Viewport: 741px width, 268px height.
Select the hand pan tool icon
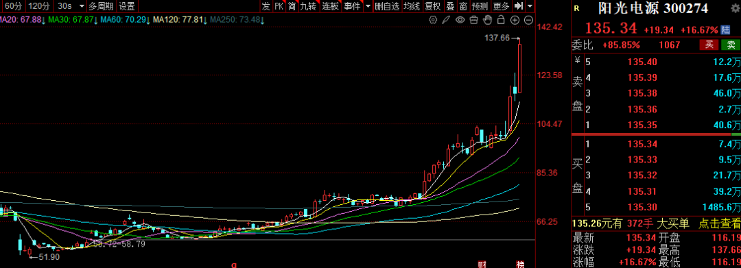488,20
